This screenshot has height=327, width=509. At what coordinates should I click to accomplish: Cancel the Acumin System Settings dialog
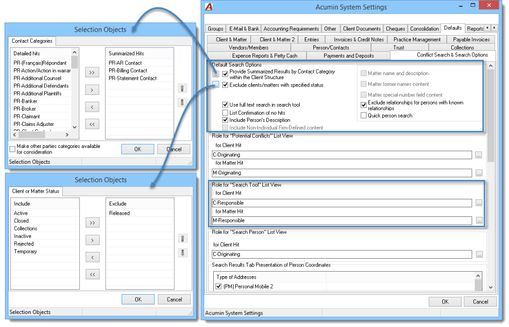point(480,302)
